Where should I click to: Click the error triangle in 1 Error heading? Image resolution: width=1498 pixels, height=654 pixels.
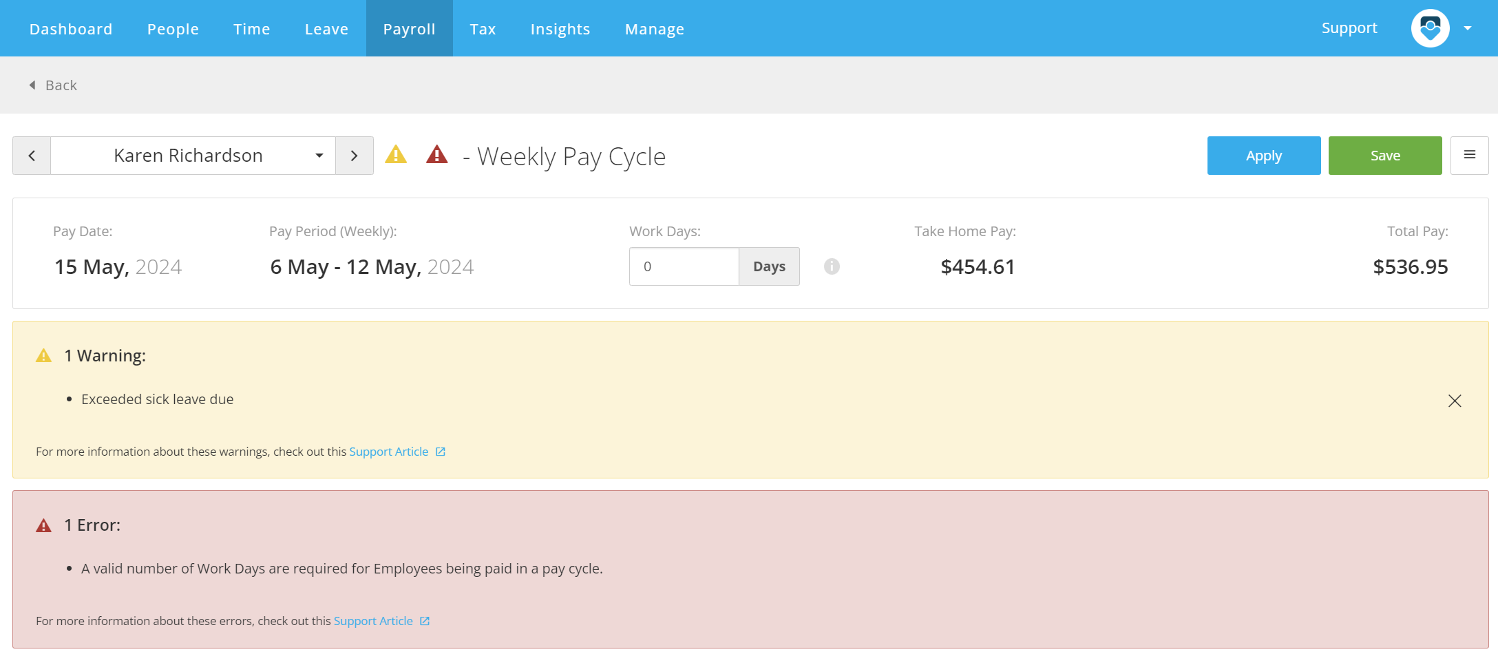click(43, 526)
